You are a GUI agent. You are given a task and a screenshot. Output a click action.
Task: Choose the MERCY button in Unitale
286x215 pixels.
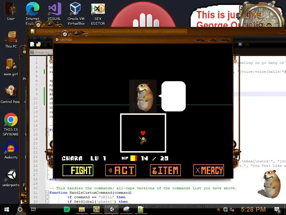point(209,170)
